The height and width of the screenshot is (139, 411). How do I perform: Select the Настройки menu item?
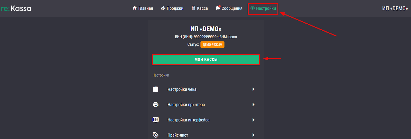(263, 8)
